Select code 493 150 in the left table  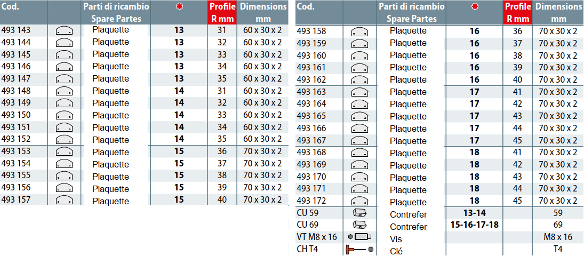(x=16, y=115)
